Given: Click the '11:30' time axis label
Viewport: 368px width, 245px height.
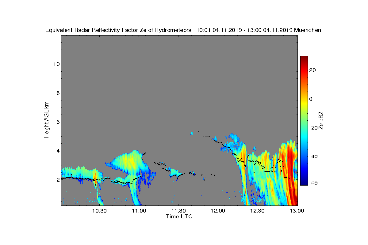Looking at the screenshot, I should 179,211.
